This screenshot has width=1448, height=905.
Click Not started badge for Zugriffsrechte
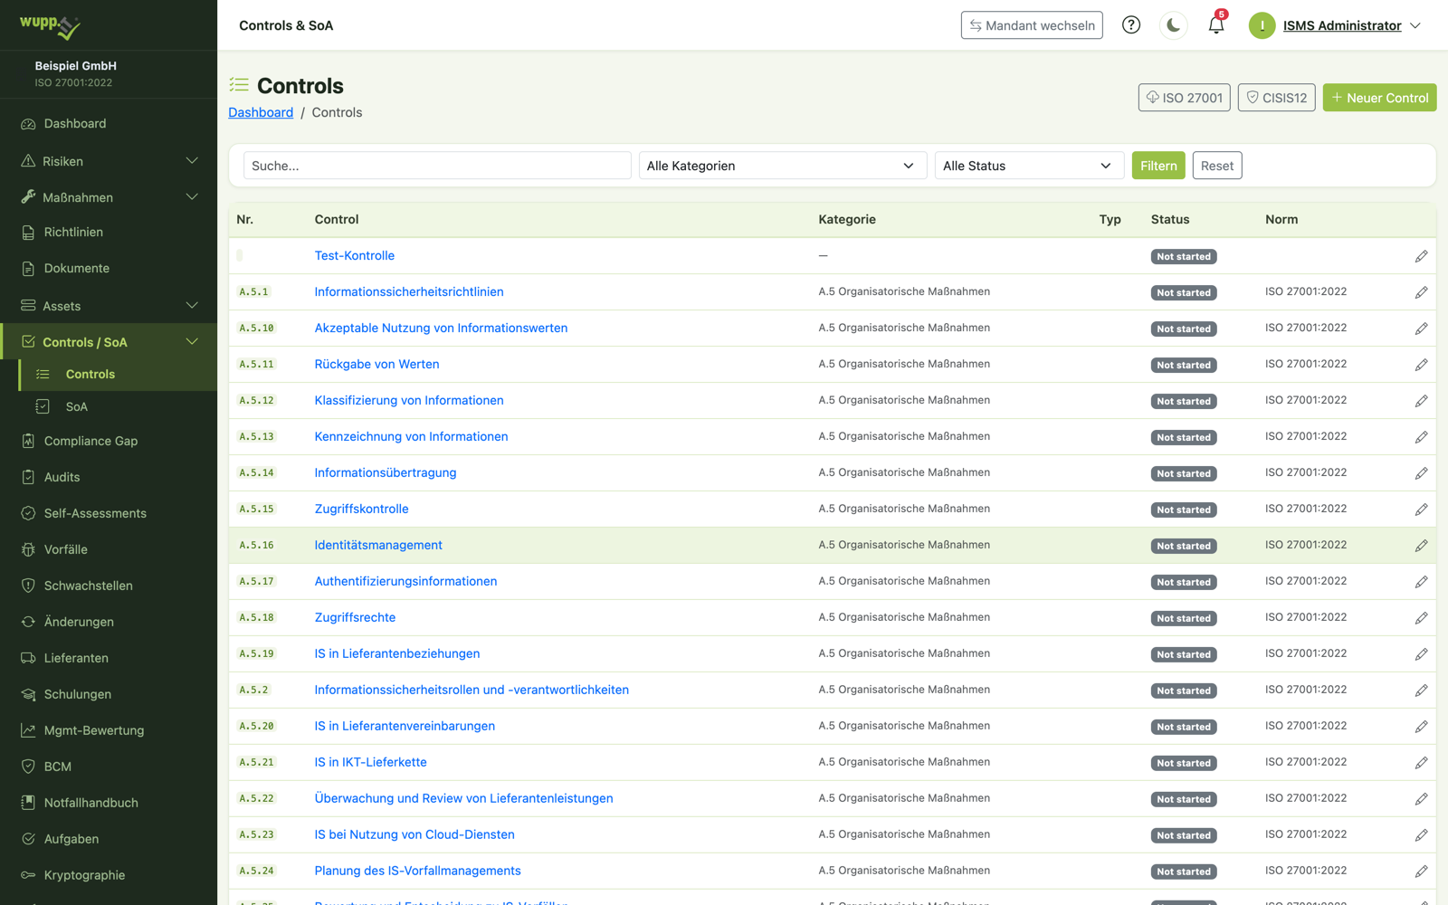coord(1184,619)
